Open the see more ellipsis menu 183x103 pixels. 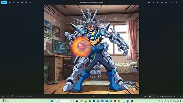tap(31, 3)
